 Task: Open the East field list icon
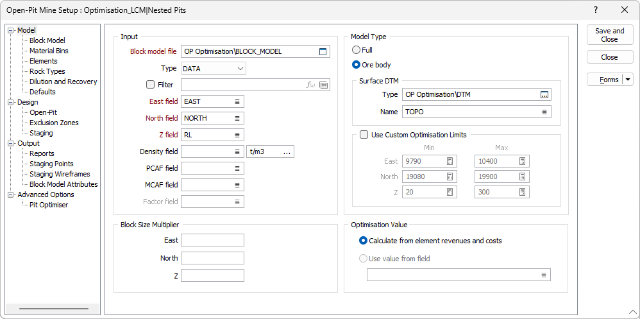point(237,101)
